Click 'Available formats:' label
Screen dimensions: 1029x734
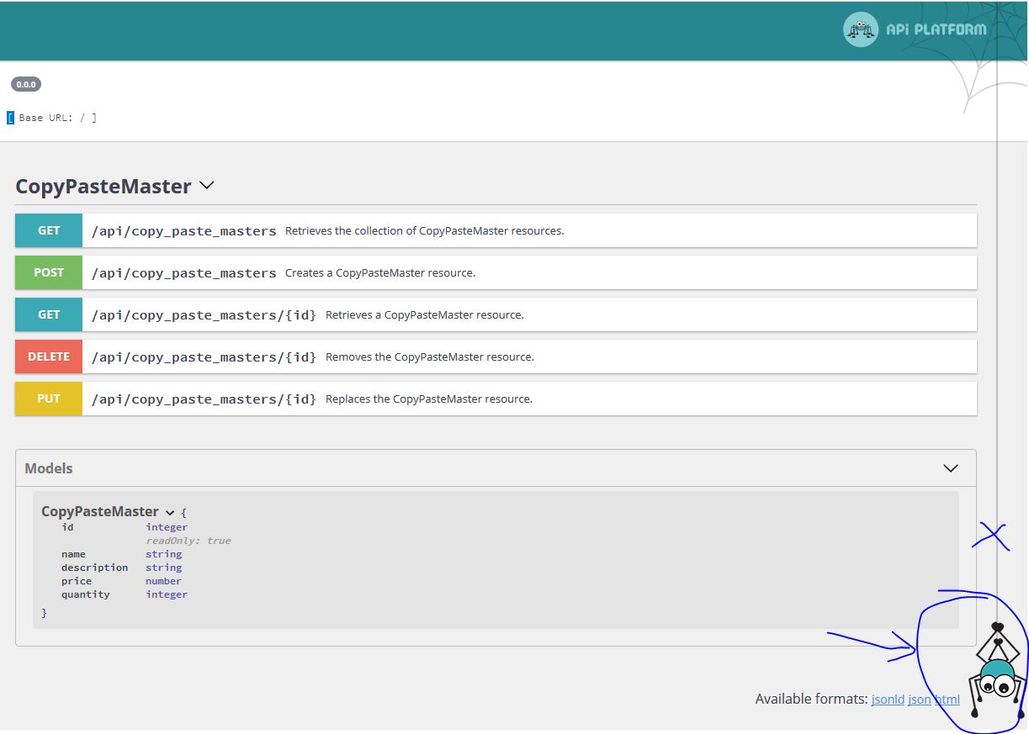811,699
